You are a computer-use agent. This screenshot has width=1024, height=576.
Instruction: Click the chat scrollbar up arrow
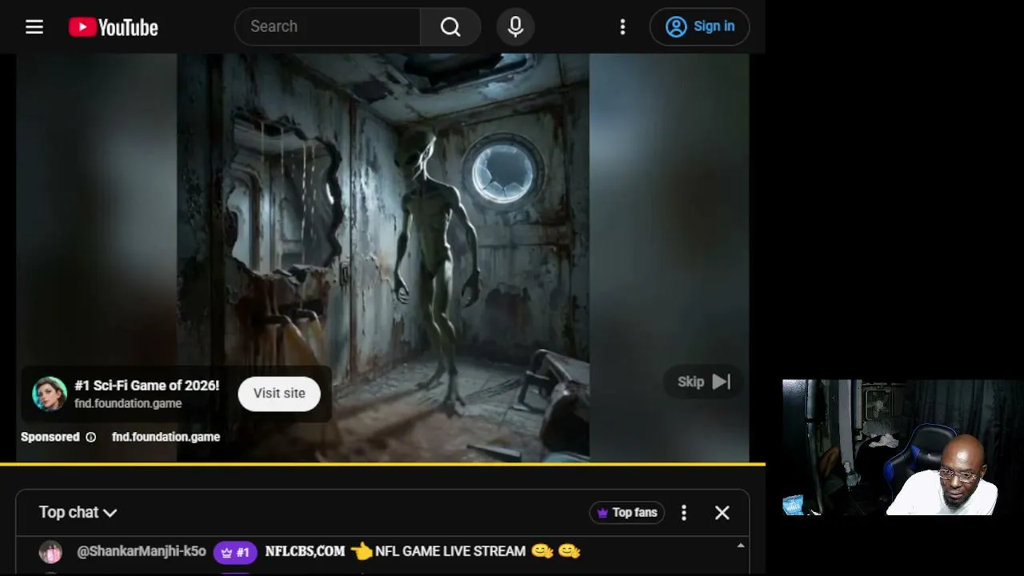pos(741,546)
